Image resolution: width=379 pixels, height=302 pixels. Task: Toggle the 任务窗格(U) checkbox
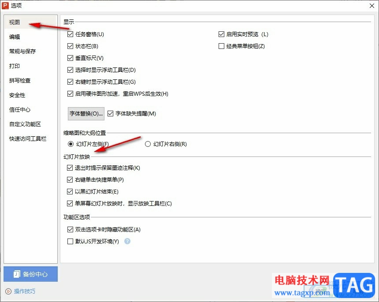coord(70,34)
